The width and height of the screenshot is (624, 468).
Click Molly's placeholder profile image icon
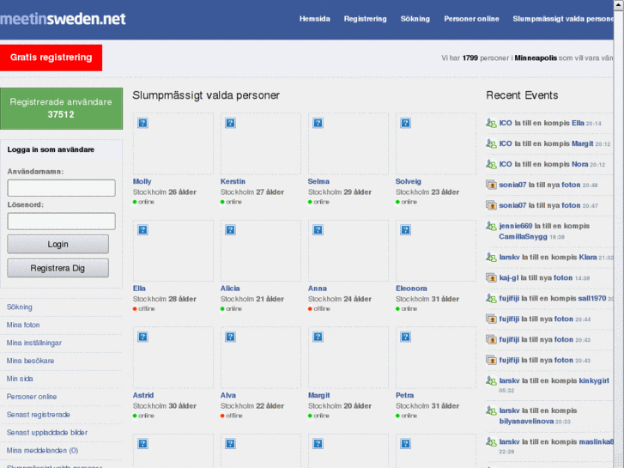click(142, 123)
